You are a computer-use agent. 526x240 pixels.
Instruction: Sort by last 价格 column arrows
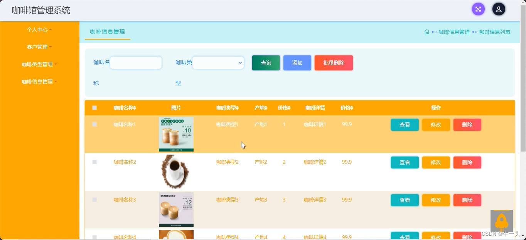click(x=351, y=108)
